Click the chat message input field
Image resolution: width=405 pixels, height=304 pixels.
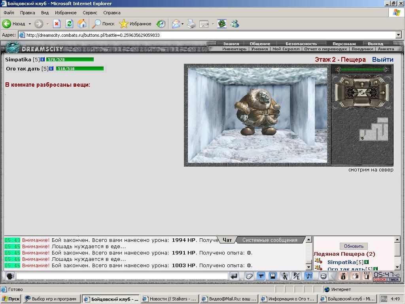122,276
